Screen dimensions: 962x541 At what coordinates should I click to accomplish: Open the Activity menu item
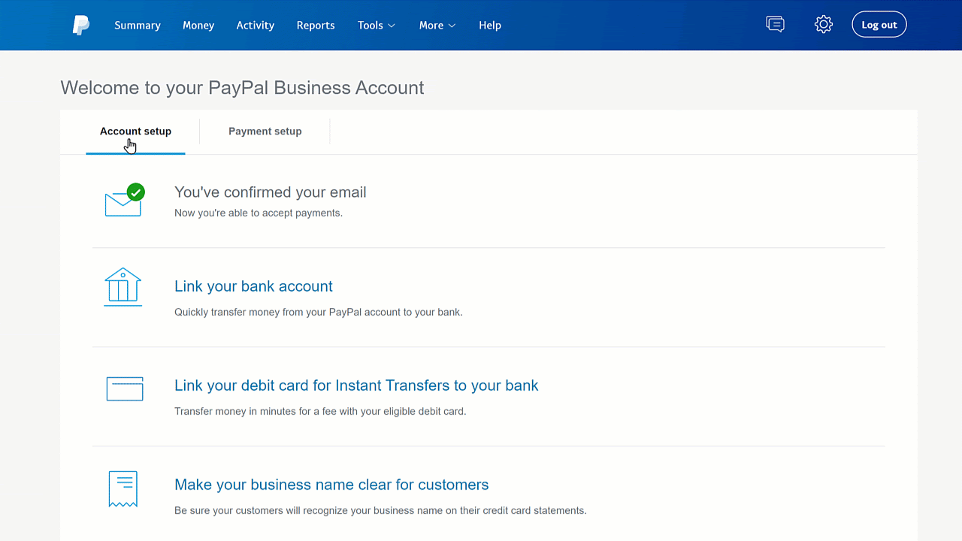point(256,25)
